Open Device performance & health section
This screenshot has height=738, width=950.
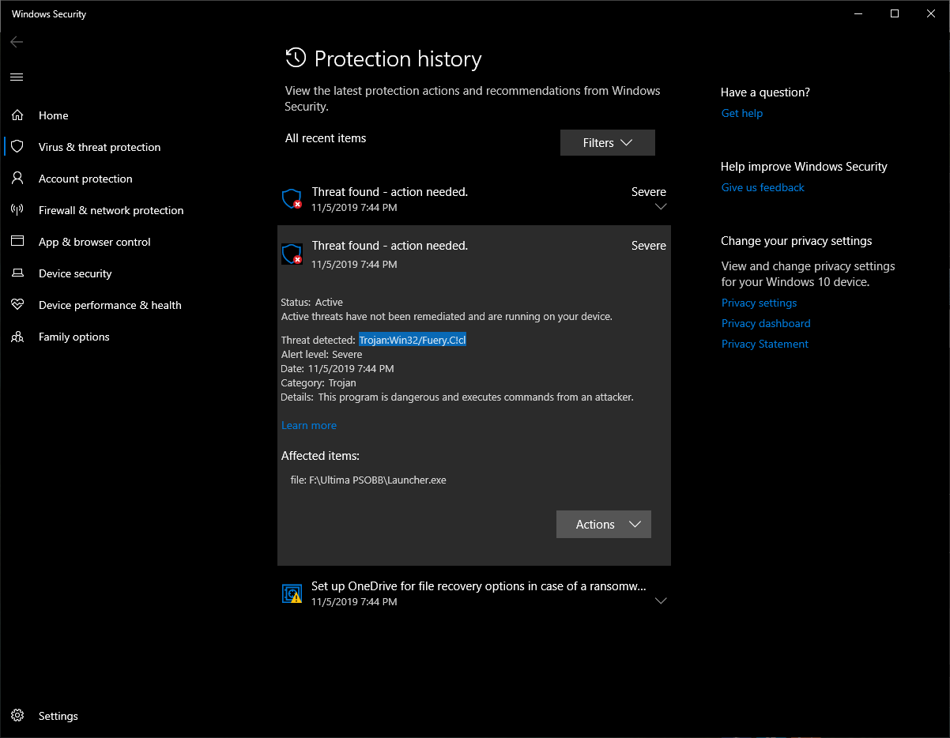click(110, 305)
